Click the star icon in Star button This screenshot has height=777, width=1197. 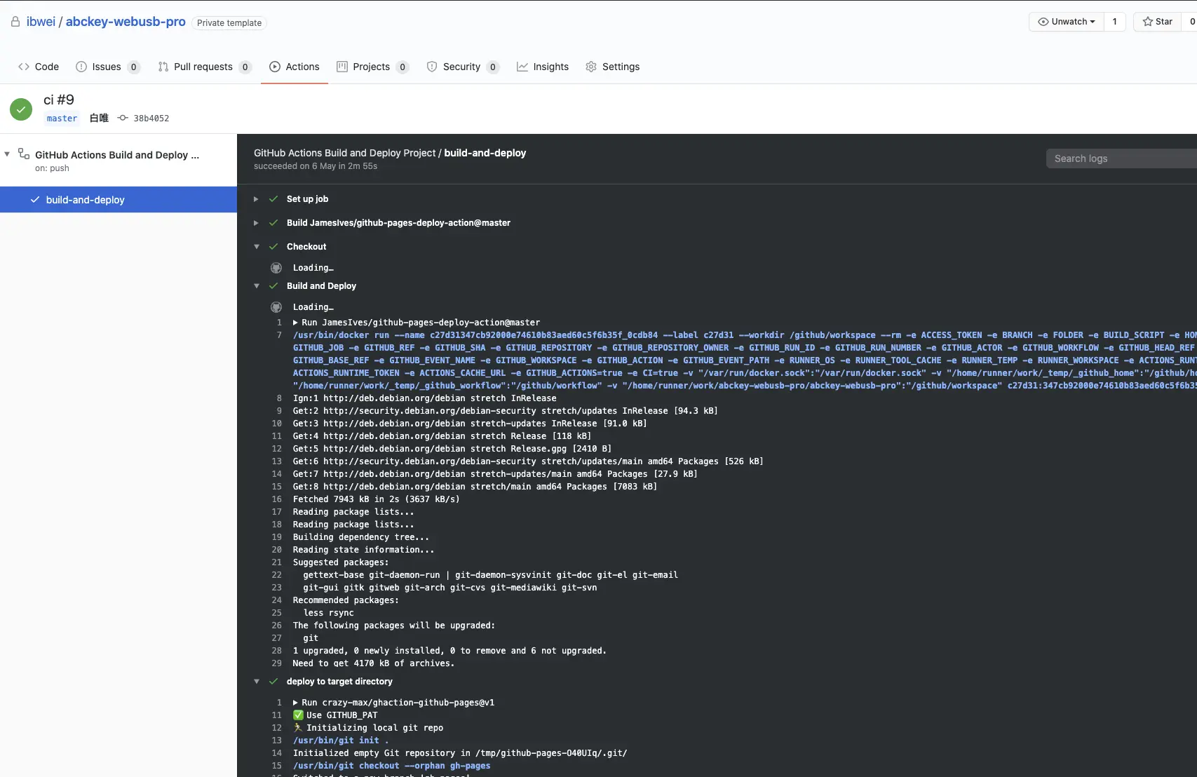click(1148, 22)
